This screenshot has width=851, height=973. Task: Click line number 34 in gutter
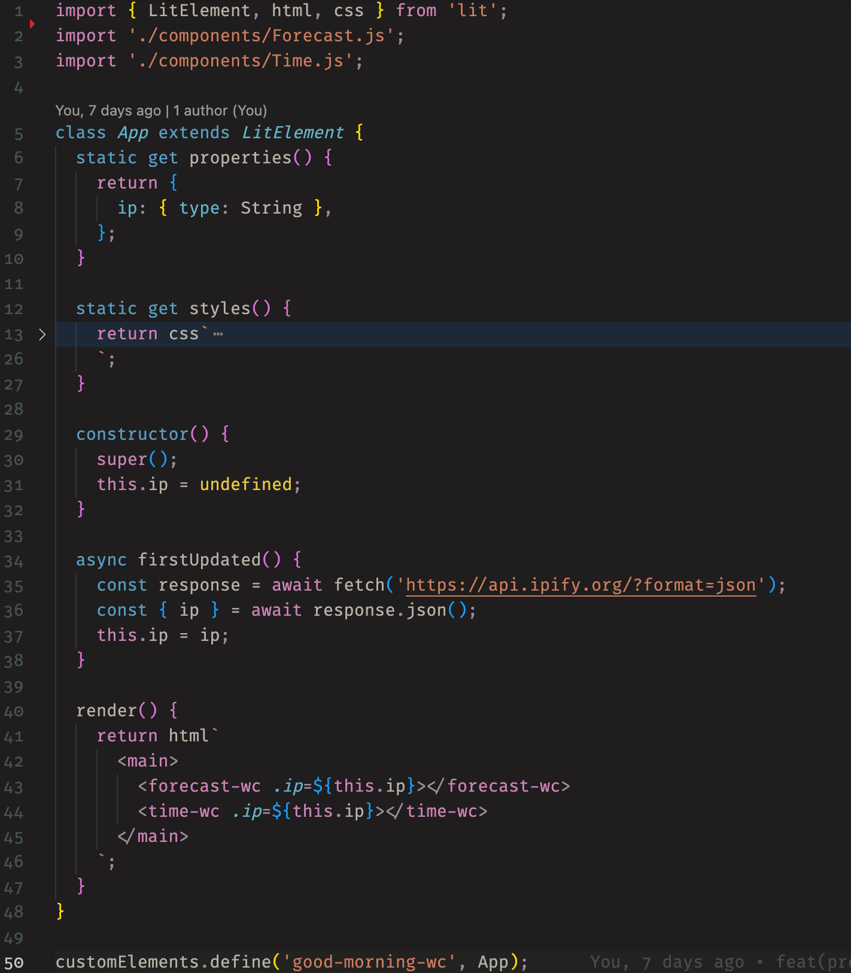coord(14,561)
